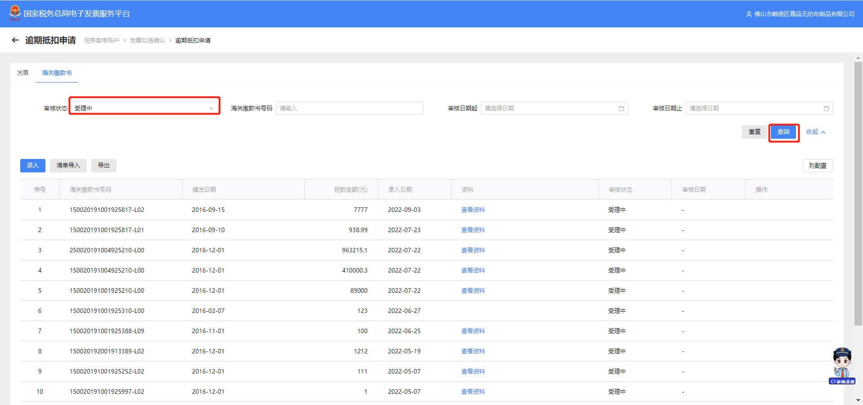This screenshot has height=405, width=863.
Task: Open the 征纳互动 assistant mascot
Action: click(x=842, y=365)
